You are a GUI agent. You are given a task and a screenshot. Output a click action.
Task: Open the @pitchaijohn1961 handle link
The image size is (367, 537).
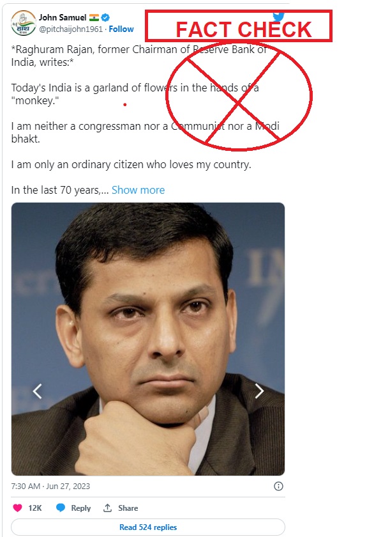pyautogui.click(x=71, y=29)
